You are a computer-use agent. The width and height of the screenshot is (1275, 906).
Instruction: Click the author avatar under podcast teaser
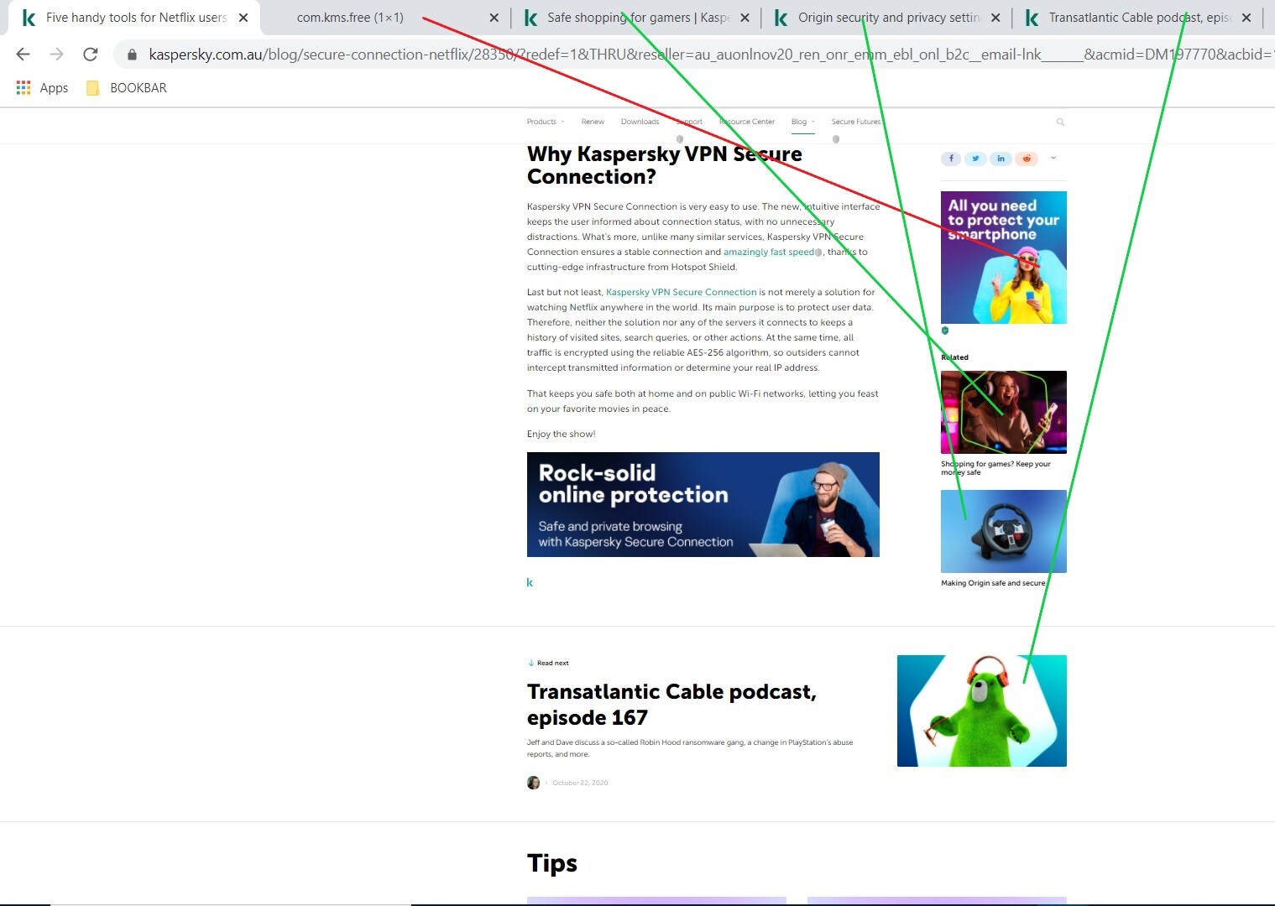coord(533,783)
